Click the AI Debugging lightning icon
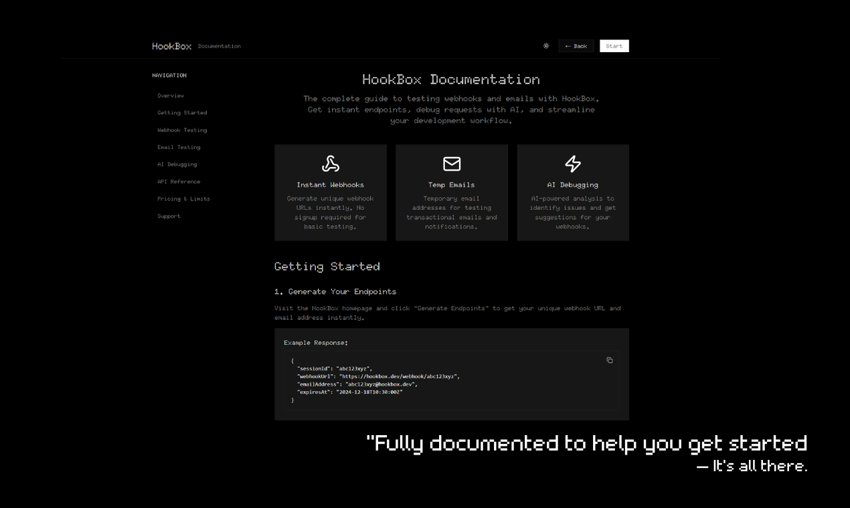The height and width of the screenshot is (508, 850). (x=573, y=164)
